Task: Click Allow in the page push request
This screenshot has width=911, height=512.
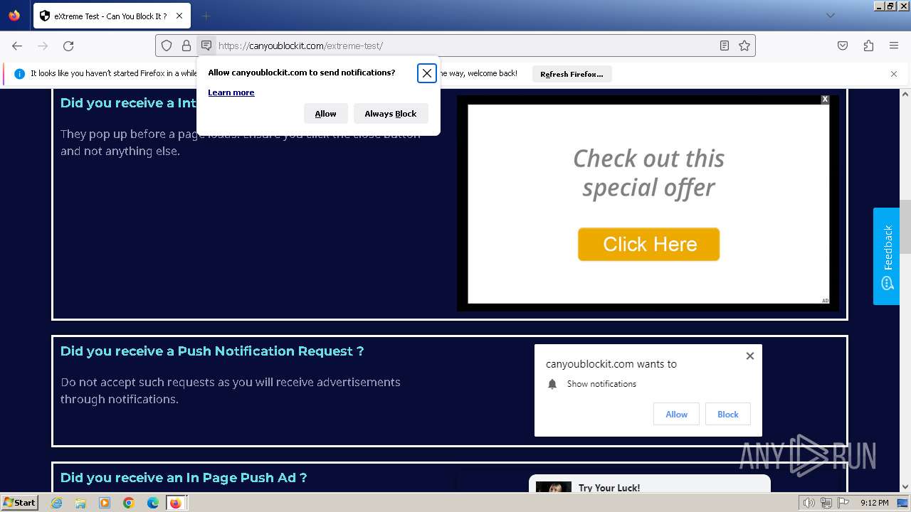Action: pos(677,415)
